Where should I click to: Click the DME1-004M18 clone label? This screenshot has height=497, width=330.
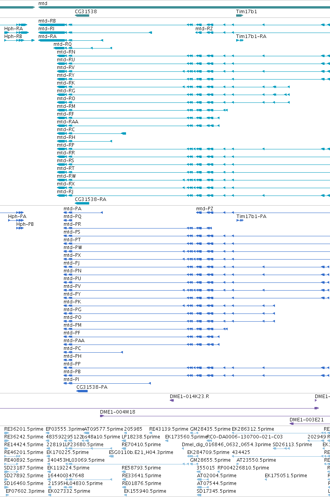coord(117,412)
